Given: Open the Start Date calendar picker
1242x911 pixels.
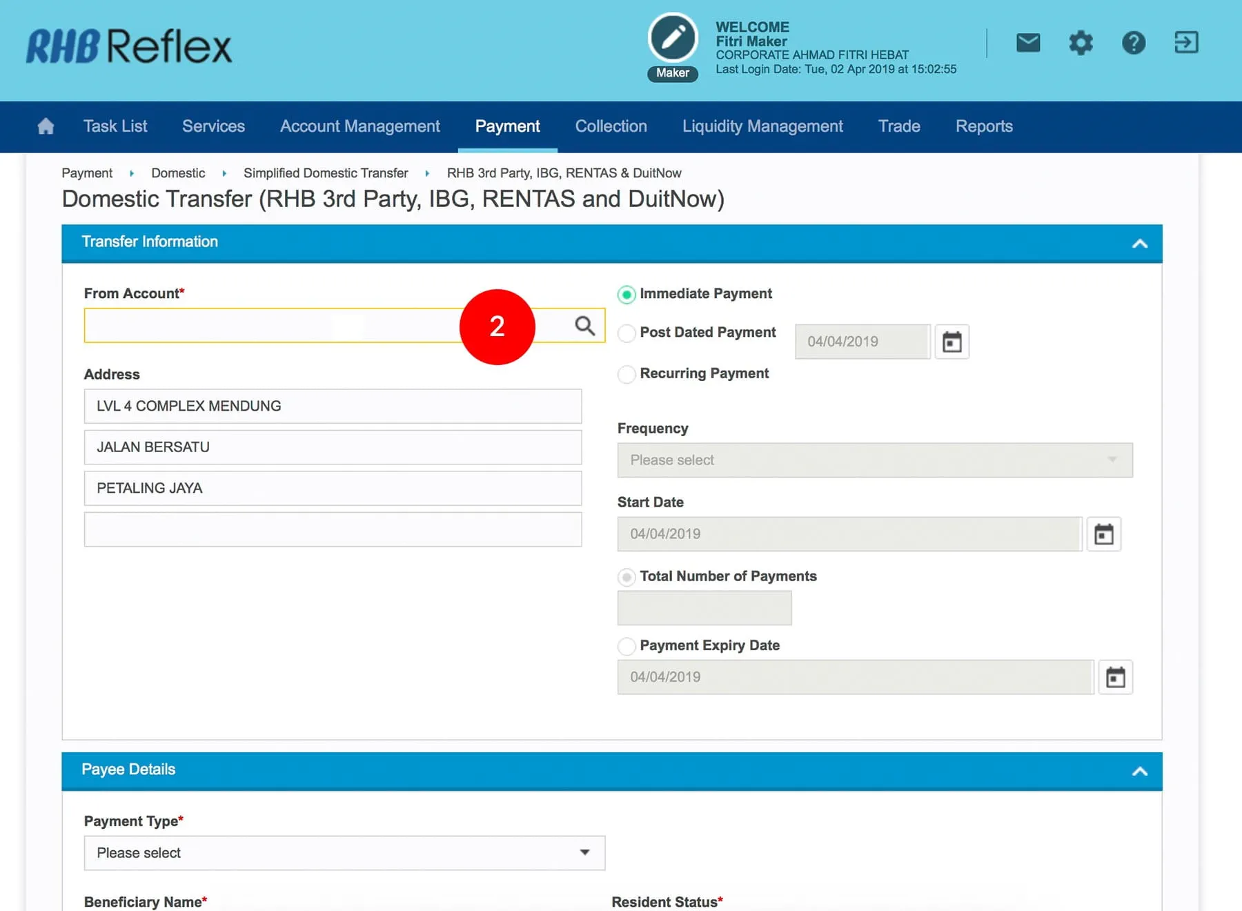Looking at the screenshot, I should [1103, 534].
